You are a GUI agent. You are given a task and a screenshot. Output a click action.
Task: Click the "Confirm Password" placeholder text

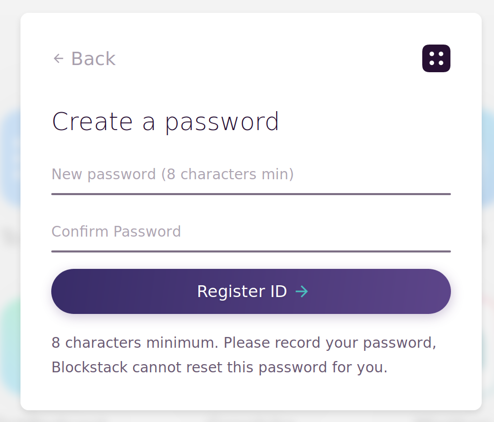pyautogui.click(x=116, y=232)
